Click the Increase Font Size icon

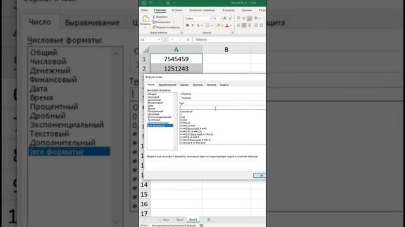(x=225, y=18)
